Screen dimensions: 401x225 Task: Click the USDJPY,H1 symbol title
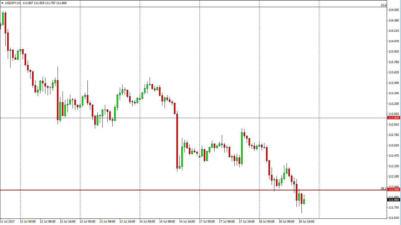(12, 3)
